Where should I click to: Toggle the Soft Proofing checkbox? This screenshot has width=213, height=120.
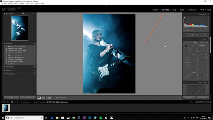pyautogui.click(x=55, y=98)
